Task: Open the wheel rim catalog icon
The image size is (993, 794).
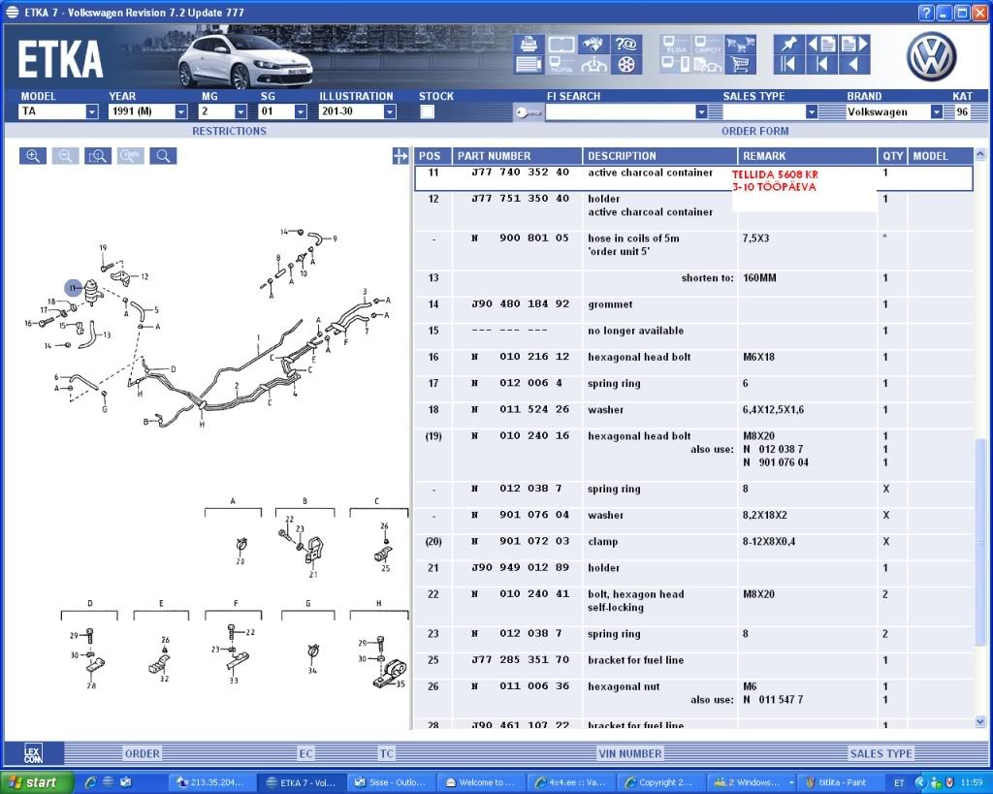Action: pyautogui.click(x=625, y=64)
